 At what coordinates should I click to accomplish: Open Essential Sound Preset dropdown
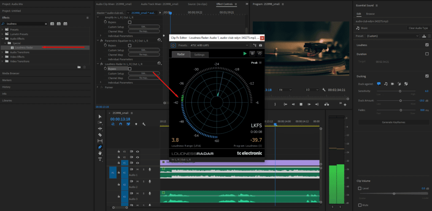point(393,36)
